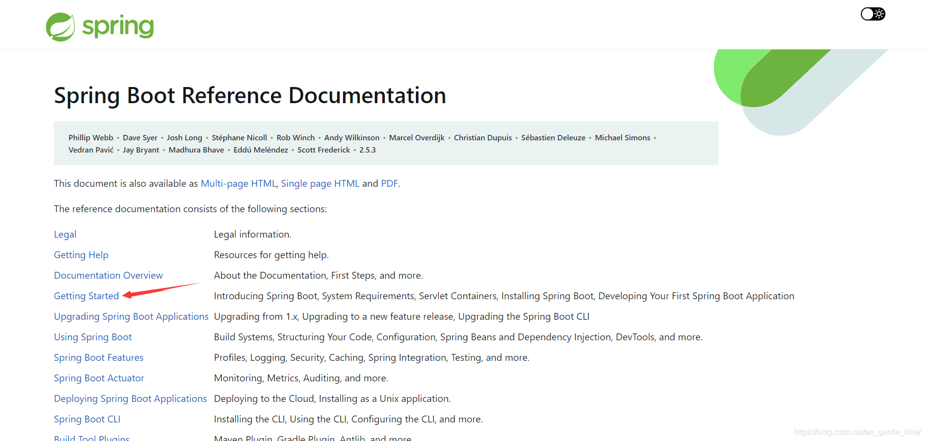The image size is (926, 441).
Task: Open Build Tool Plugins section link
Action: pos(92,438)
